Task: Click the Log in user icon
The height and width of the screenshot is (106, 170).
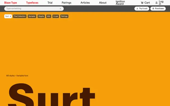Action: (x=156, y=3)
